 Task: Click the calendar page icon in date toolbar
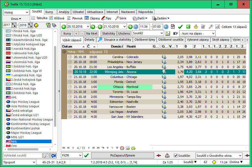pos(173,27)
